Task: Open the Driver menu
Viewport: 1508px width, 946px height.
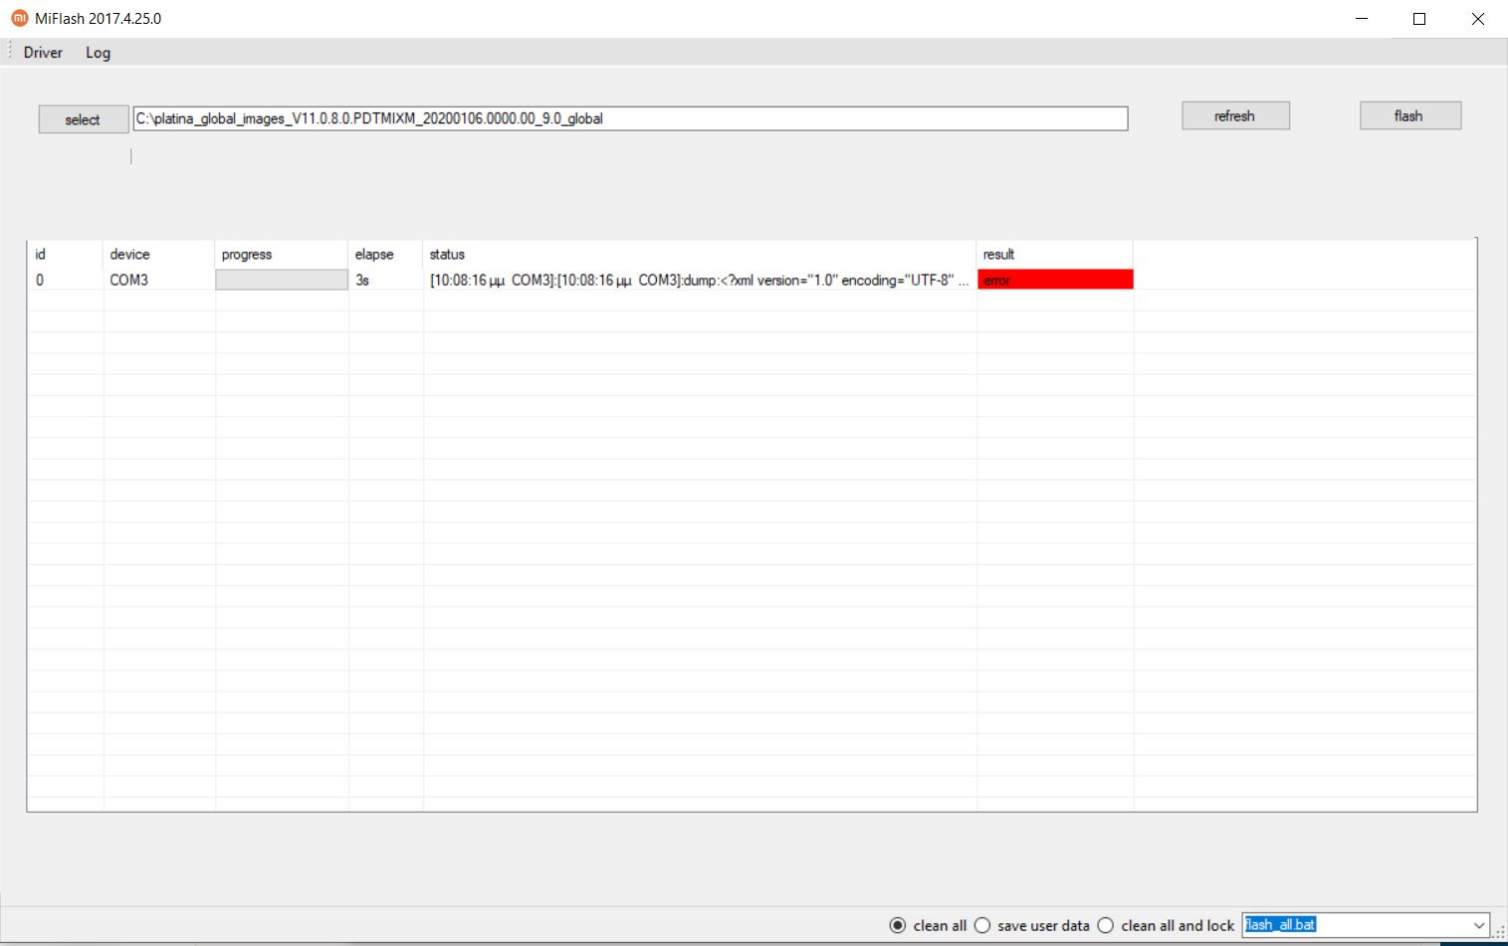Action: (43, 53)
